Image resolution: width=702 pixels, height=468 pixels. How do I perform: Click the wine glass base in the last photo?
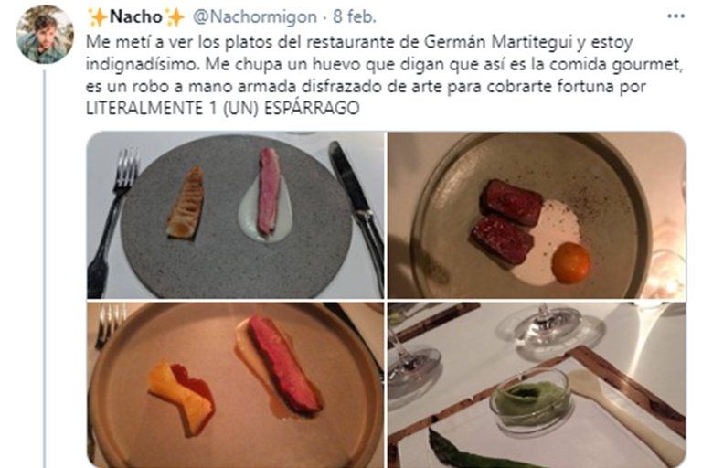tap(554, 331)
